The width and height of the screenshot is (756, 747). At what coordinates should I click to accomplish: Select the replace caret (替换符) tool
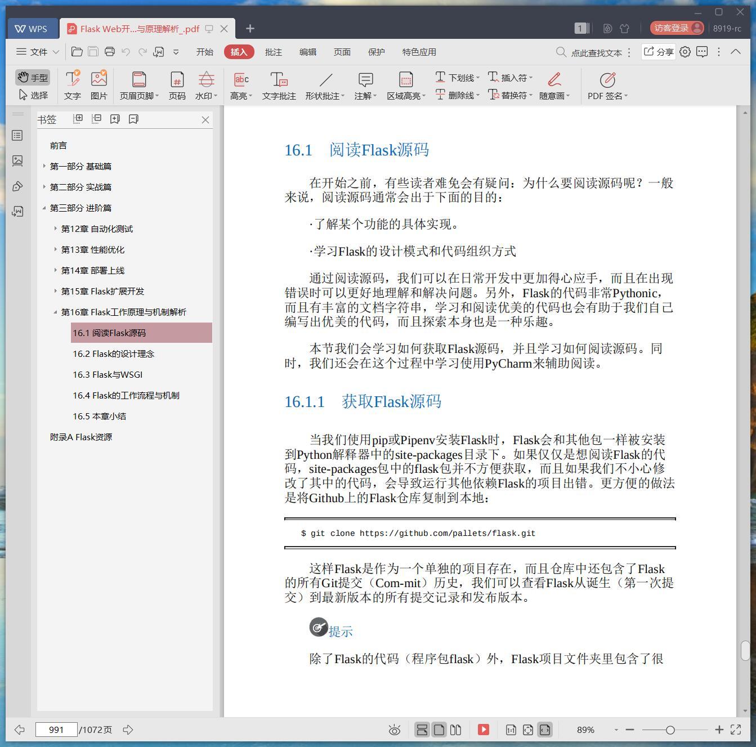click(x=510, y=95)
